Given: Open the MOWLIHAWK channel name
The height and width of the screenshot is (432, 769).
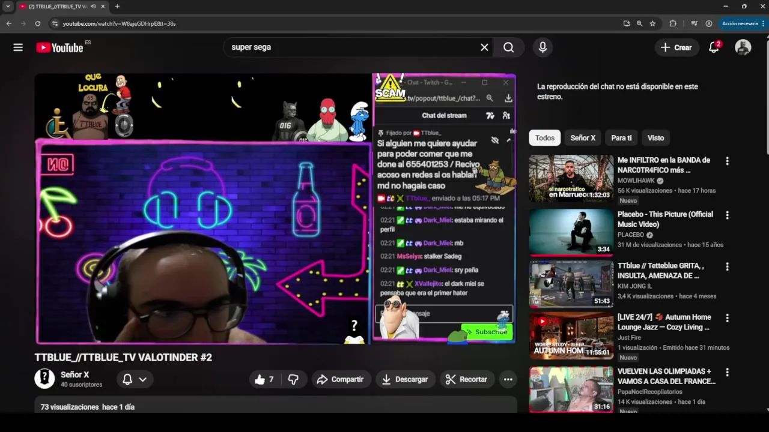Looking at the screenshot, I should coord(637,181).
